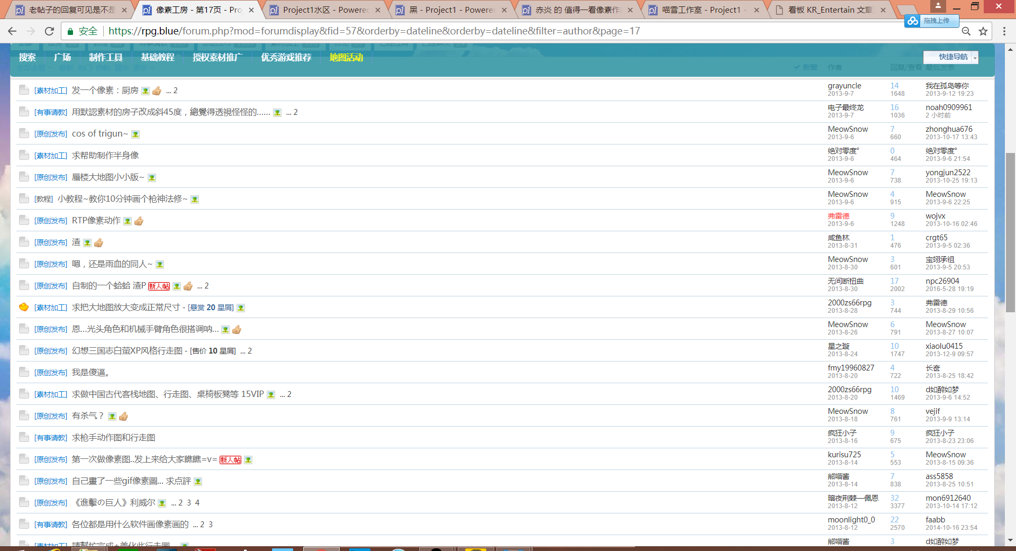Click thread icon beside 发一个像素：厨房
The height and width of the screenshot is (551, 1016).
pos(24,90)
